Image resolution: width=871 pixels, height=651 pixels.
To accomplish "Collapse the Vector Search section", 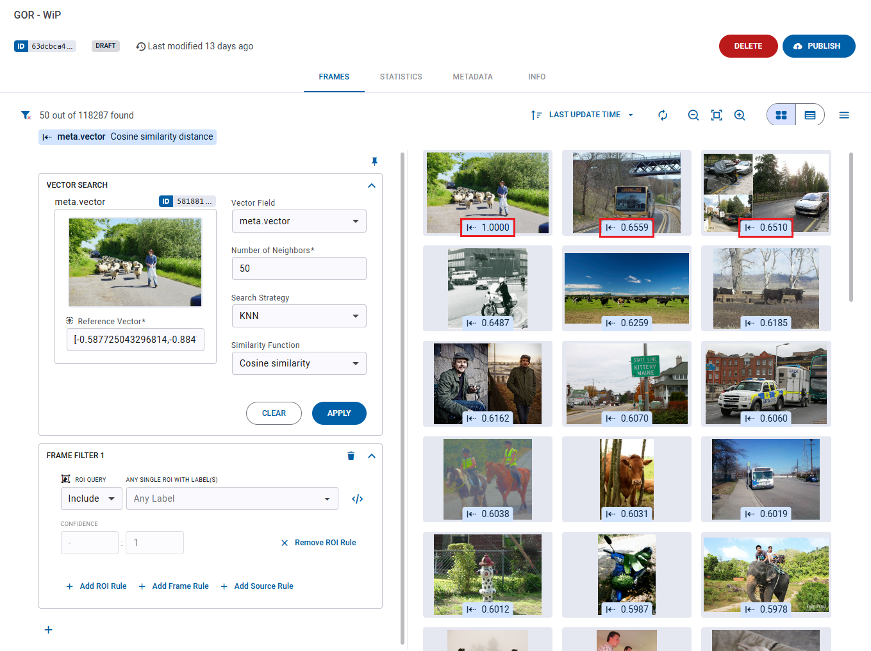I will tap(372, 185).
